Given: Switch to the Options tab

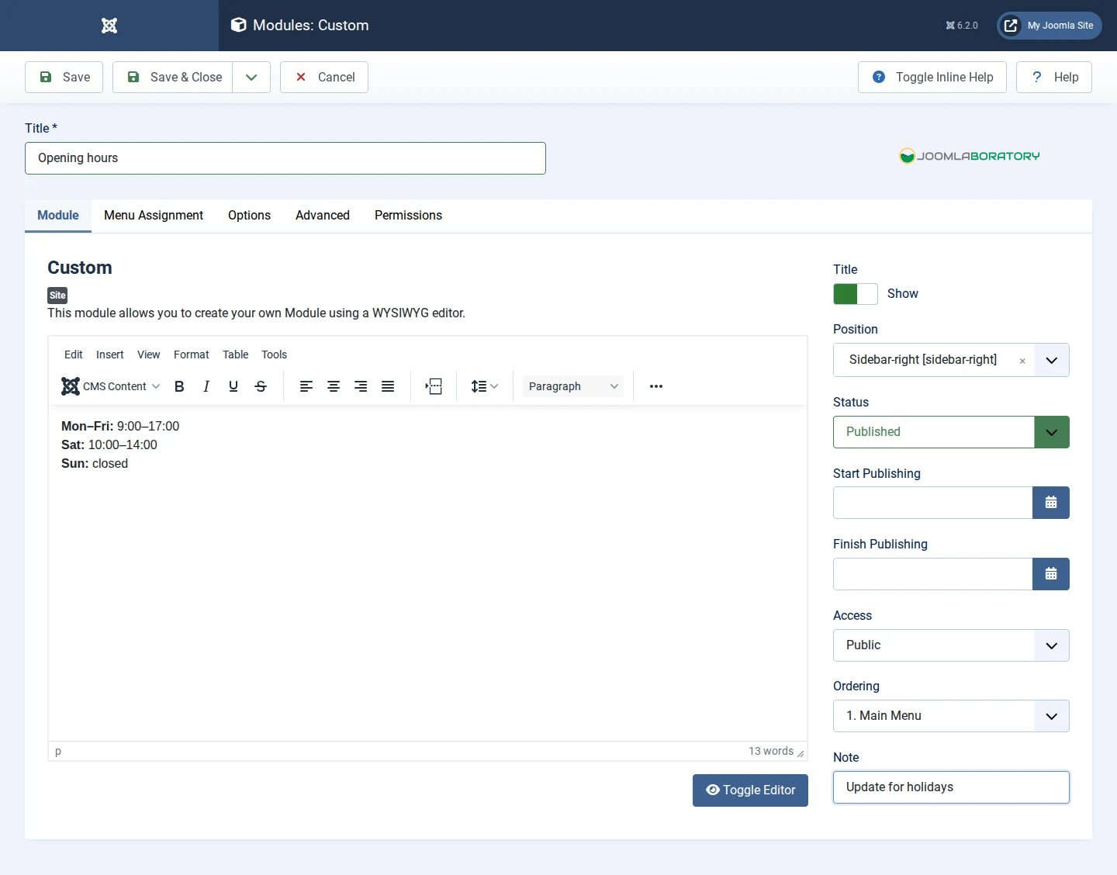Looking at the screenshot, I should coord(249,216).
